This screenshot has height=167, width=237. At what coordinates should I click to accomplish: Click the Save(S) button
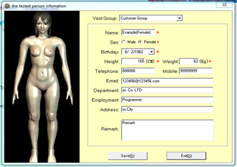(128, 156)
